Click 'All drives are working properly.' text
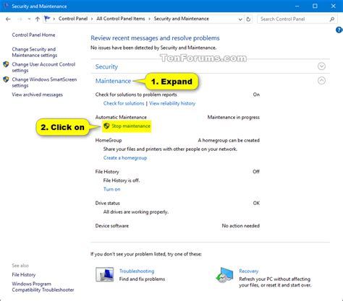The image size is (343, 301). 136,212
